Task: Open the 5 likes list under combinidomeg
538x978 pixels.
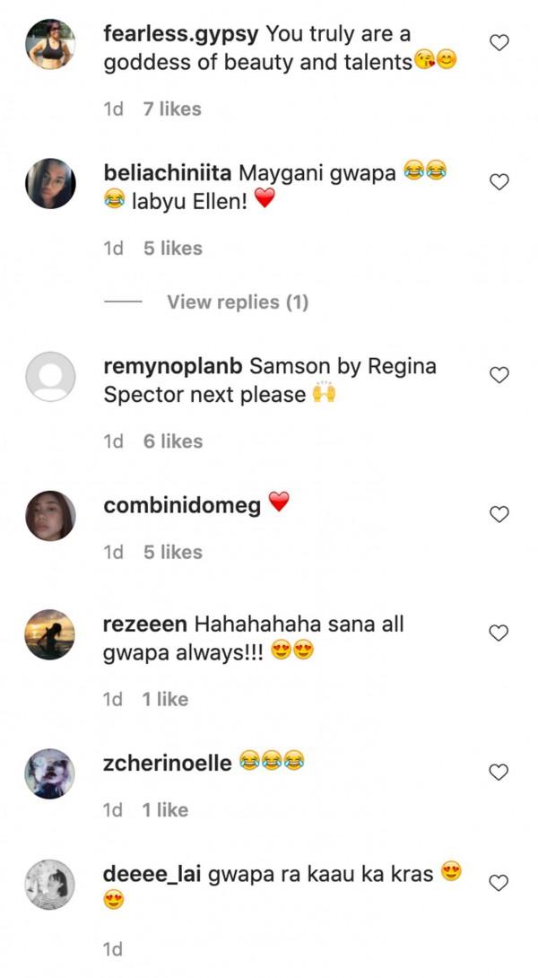Action: click(173, 552)
